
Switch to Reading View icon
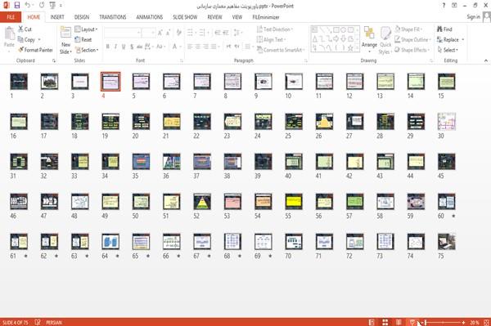tap(399, 322)
